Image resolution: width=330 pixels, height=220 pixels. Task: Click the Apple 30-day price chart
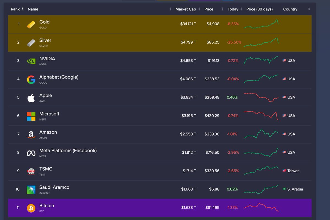(x=261, y=97)
